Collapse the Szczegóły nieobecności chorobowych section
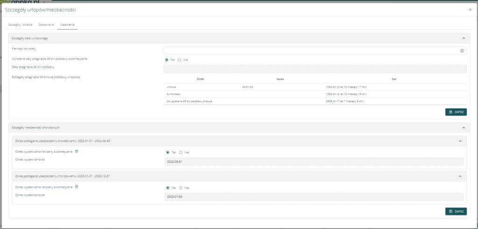 [463, 127]
